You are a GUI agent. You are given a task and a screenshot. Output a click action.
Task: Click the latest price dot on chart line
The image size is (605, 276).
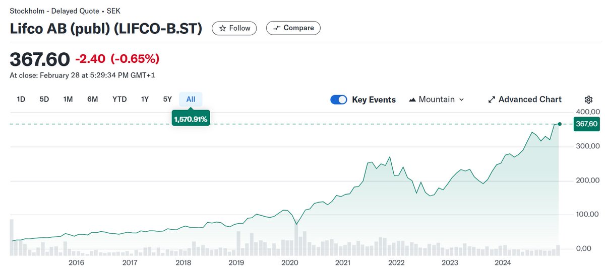[559, 123]
